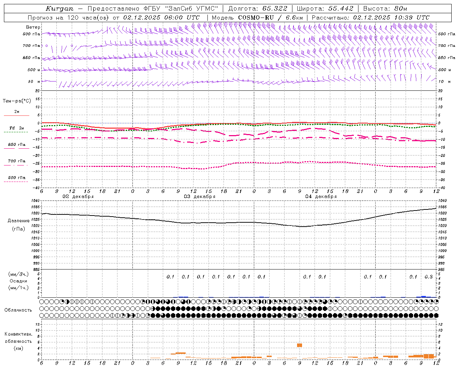457x366 pixels.
Task: Click the pink long-dash sample under legend "850 гПа"
Action: pos(16,148)
